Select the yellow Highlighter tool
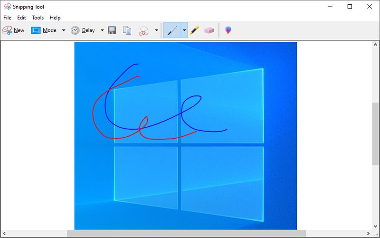This screenshot has height=238, width=380. pos(194,30)
